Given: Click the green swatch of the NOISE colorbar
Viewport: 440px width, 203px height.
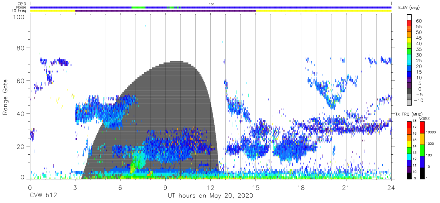Looking at the screenshot, I should 422,150.
